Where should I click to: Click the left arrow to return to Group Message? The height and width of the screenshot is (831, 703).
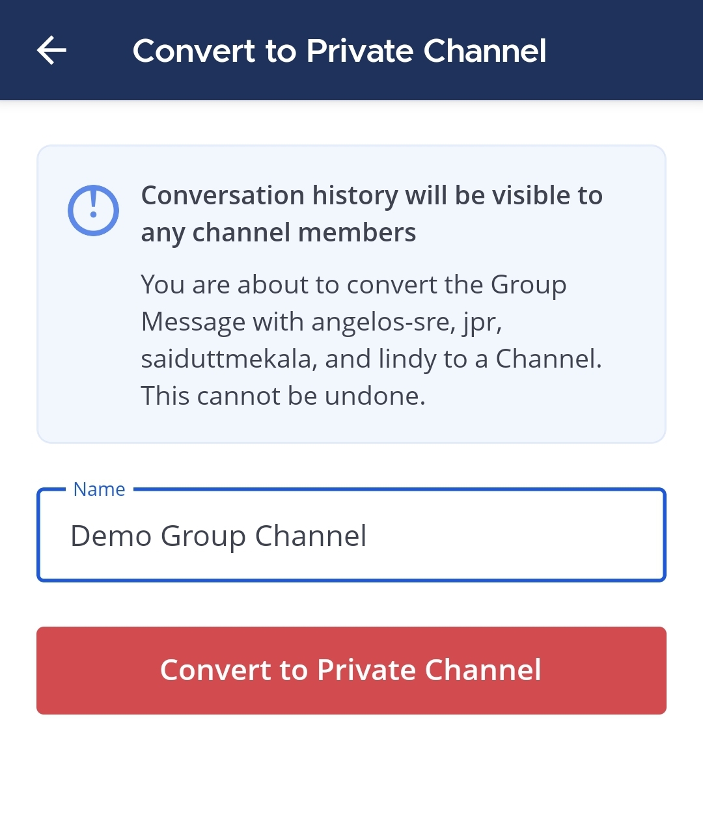[x=51, y=50]
